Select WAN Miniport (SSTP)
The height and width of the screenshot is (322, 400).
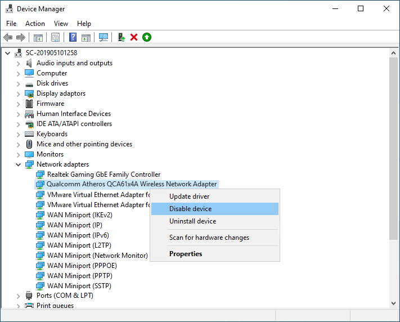[79, 286]
